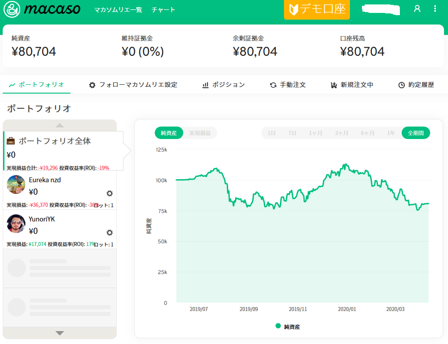The image size is (448, 344).
Task: Expand the ポートフォリオ全体 summary item
Action: pos(62,151)
